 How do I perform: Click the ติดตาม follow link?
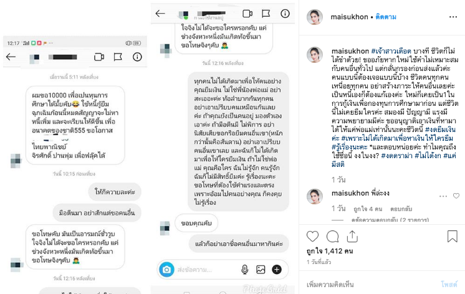coord(386,17)
